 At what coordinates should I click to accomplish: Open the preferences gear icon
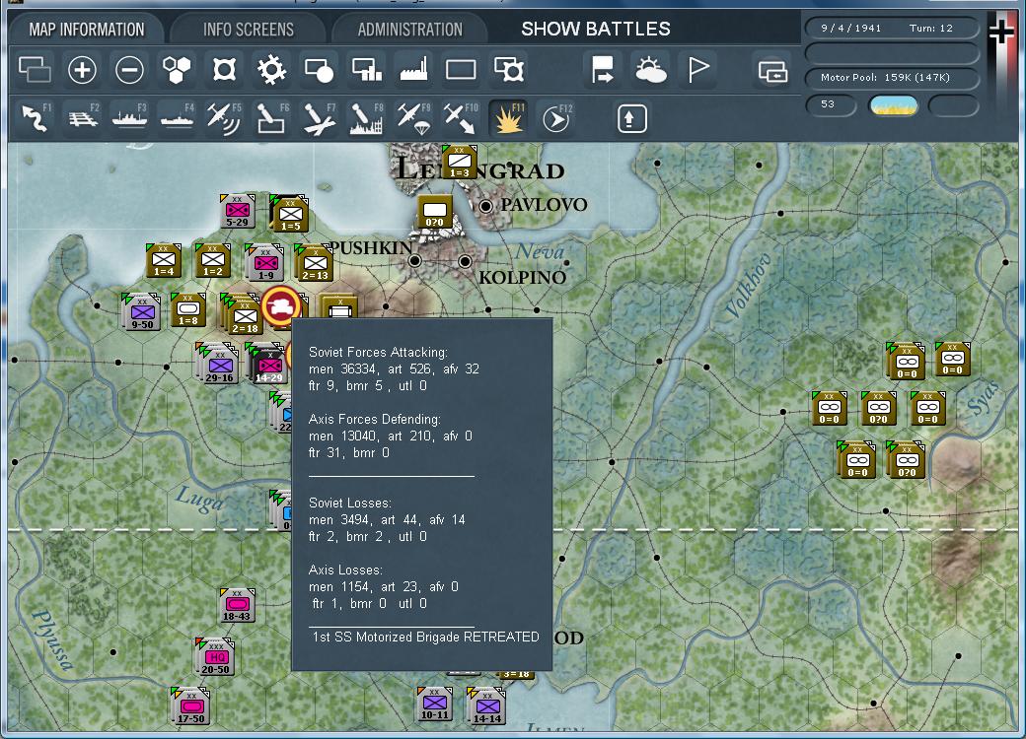(271, 70)
